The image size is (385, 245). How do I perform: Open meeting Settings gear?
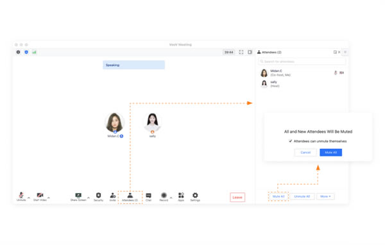[195, 197]
